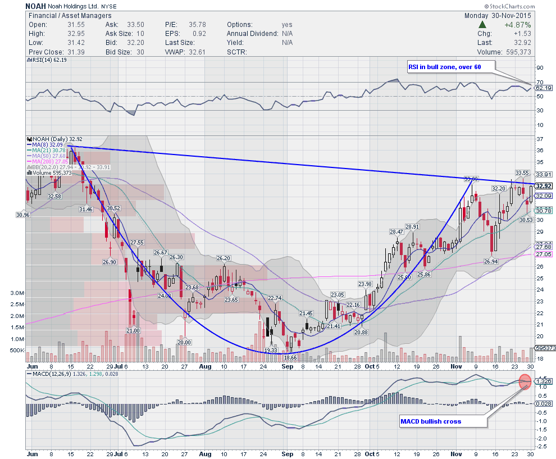Click the +4.87% percent change value
This screenshot has width=556, height=459.
[x=518, y=25]
